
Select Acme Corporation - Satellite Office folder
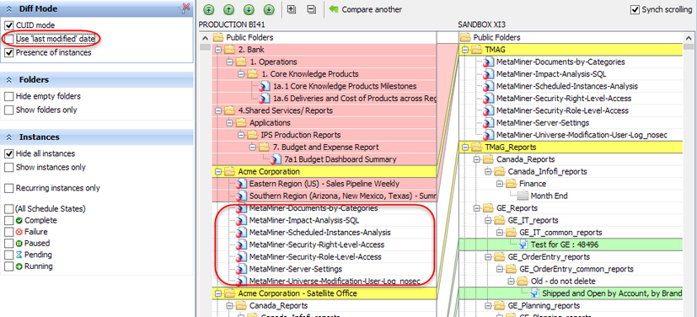(x=298, y=293)
